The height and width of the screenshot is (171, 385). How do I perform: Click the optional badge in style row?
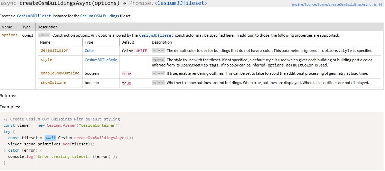[x=158, y=60]
